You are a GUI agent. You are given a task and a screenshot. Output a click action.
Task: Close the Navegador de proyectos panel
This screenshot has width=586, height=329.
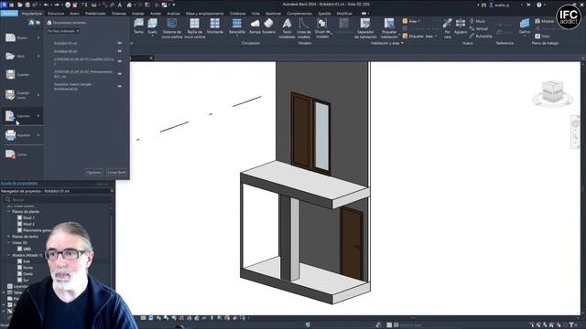(x=112, y=191)
